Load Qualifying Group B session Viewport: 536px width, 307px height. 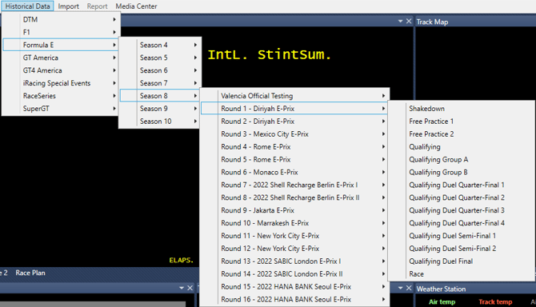461,172
